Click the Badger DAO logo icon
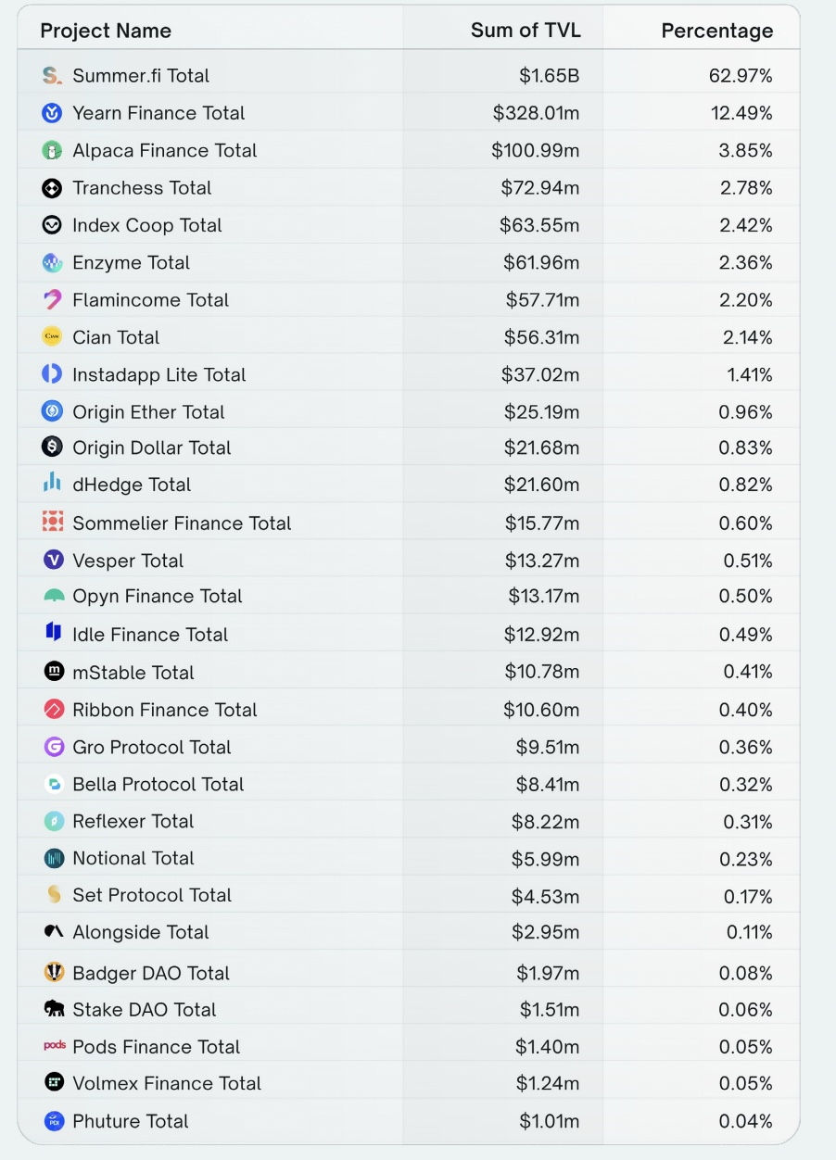The image size is (836, 1160). (x=54, y=973)
